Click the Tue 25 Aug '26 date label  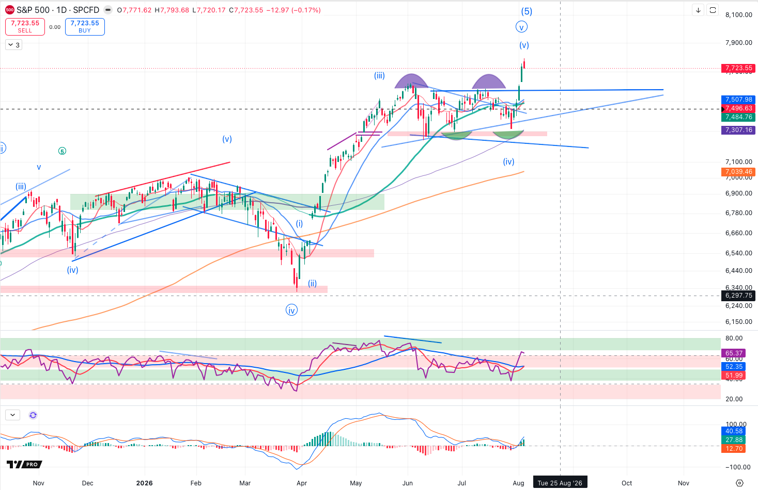pyautogui.click(x=560, y=483)
